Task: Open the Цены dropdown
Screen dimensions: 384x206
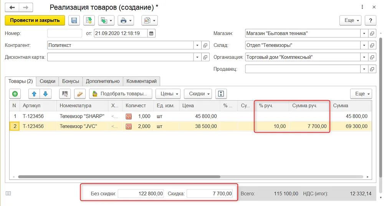Action: (168, 94)
